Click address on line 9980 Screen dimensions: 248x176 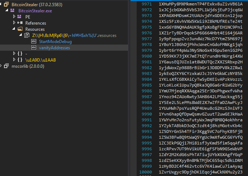pos(201,56)
